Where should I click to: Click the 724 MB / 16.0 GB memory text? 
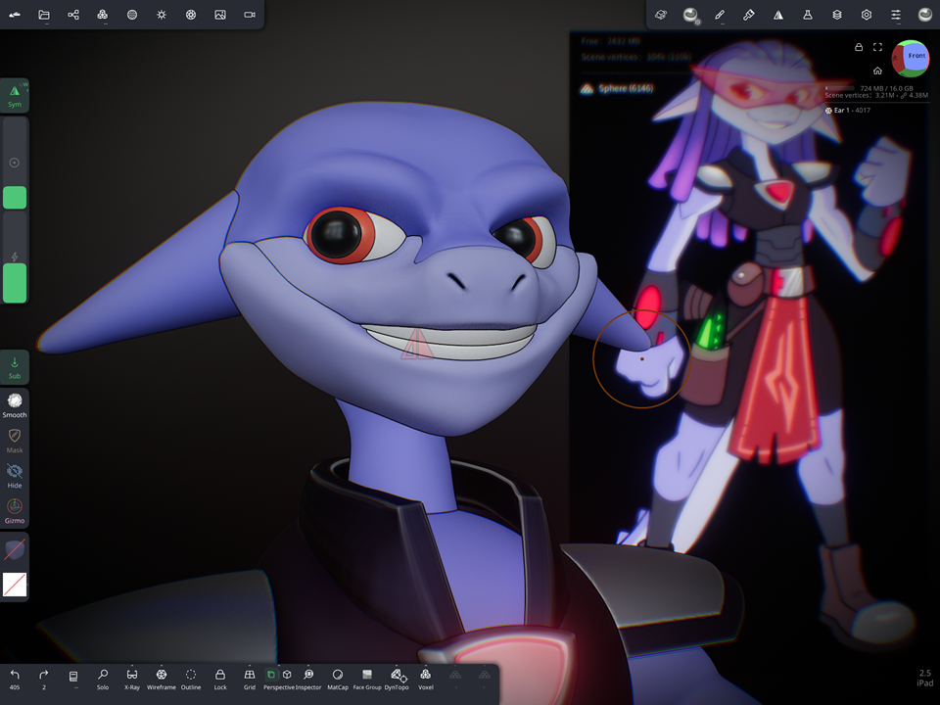(x=887, y=88)
